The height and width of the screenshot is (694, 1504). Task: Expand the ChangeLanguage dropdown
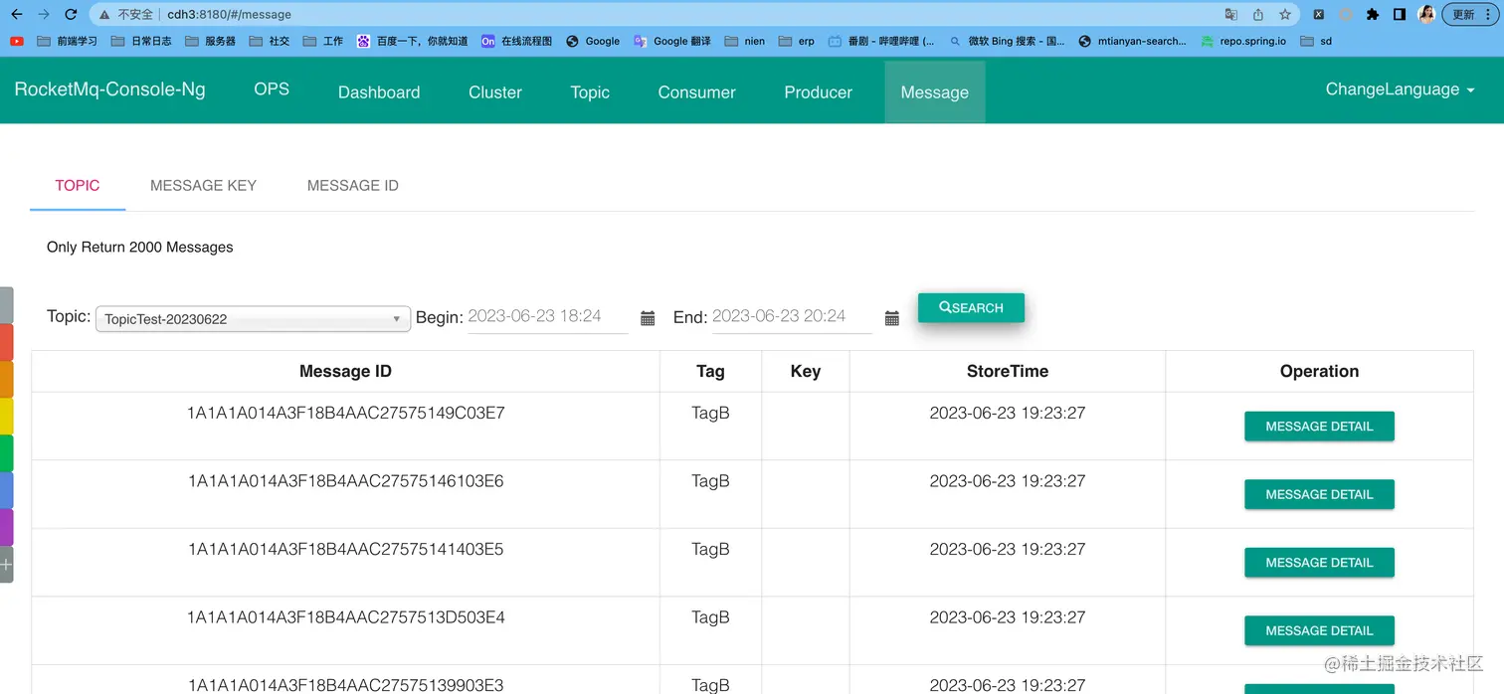[x=1400, y=89]
